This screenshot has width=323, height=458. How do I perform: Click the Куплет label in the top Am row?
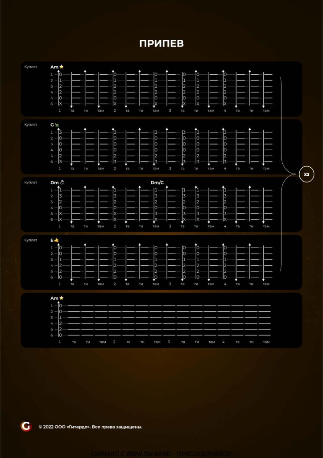coord(31,67)
